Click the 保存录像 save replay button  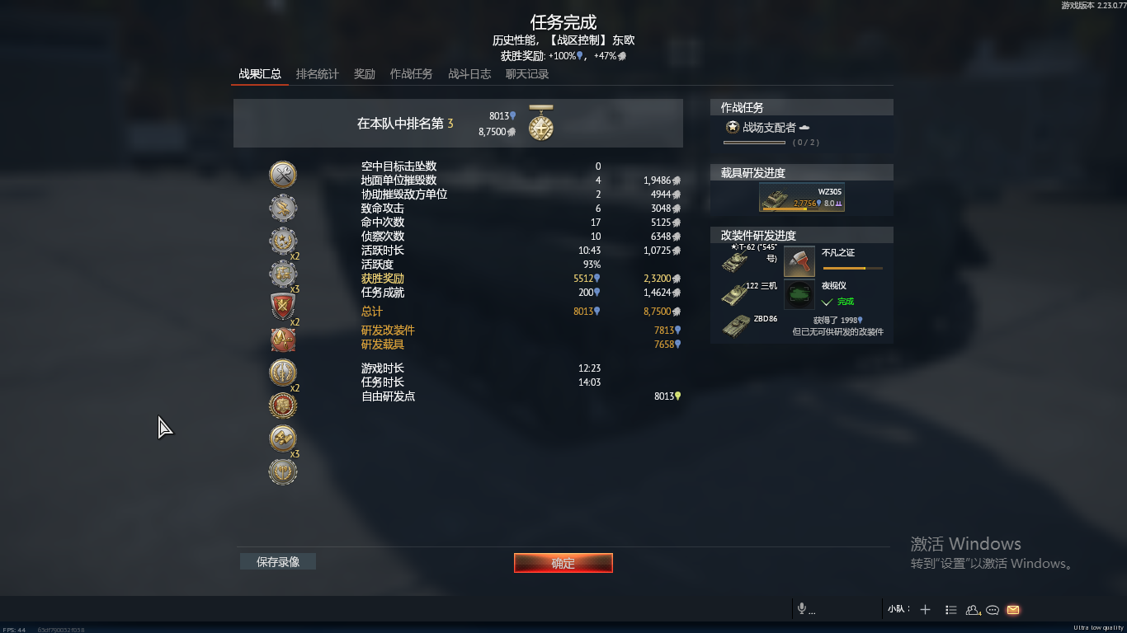278,561
